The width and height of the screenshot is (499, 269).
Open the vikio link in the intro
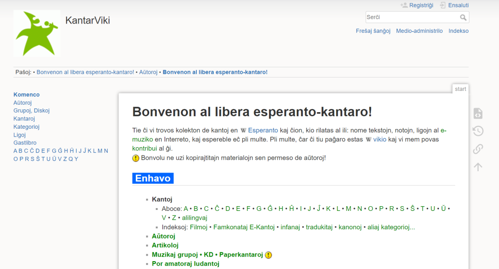tap(380, 140)
